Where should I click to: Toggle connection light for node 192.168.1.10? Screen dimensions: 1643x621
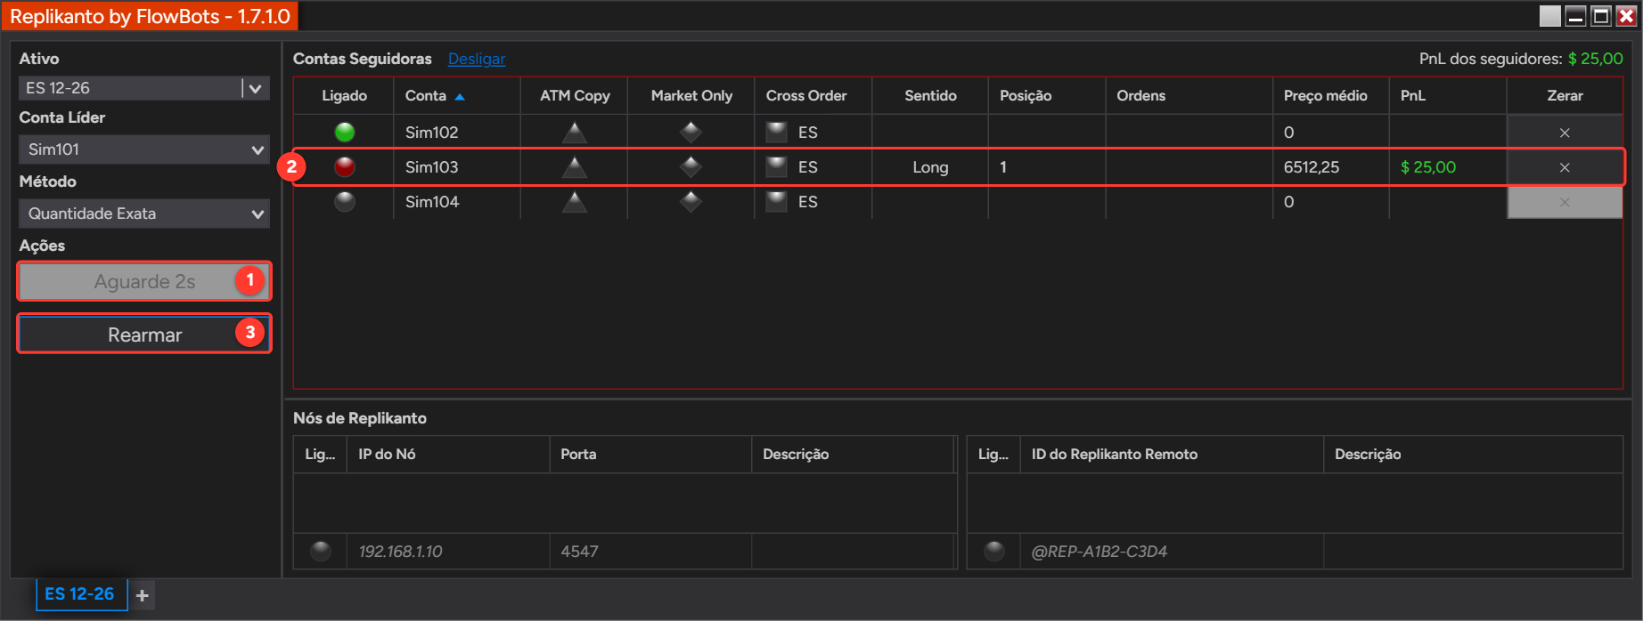coord(321,552)
